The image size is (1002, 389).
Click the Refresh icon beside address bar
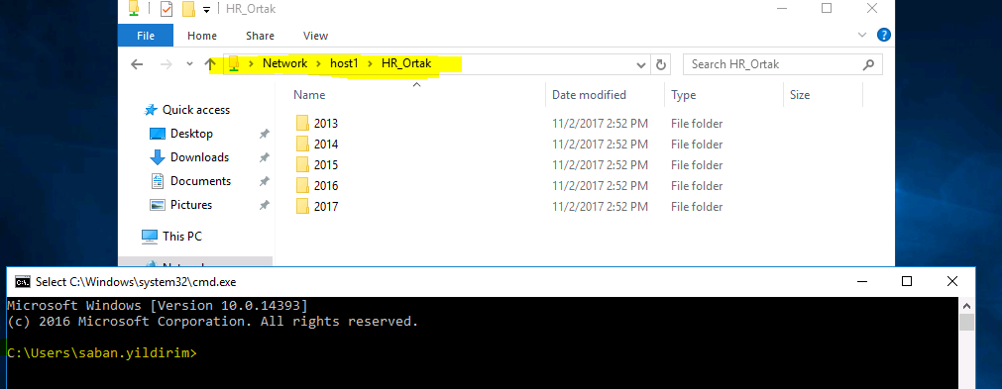(661, 64)
